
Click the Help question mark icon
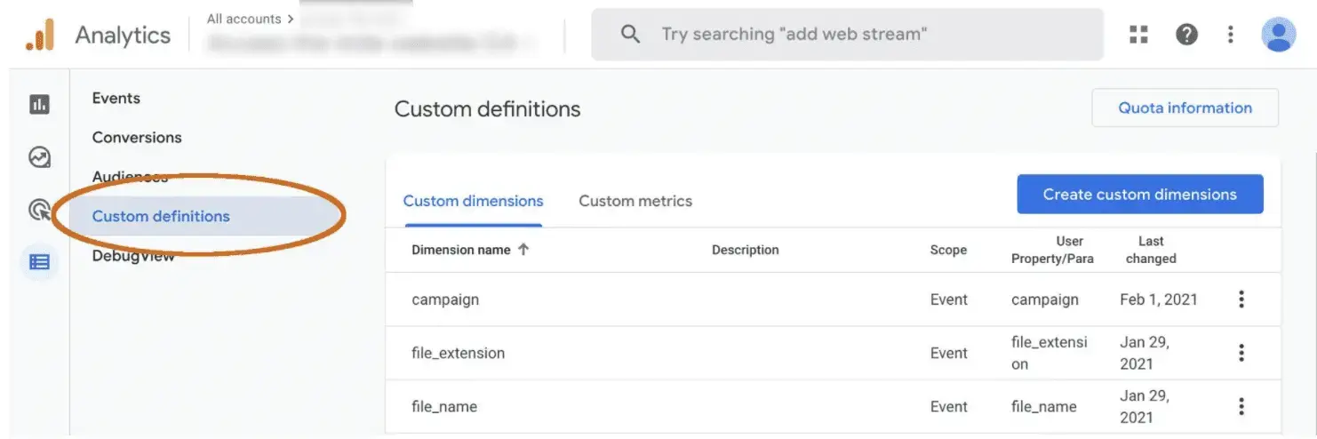pos(1186,35)
